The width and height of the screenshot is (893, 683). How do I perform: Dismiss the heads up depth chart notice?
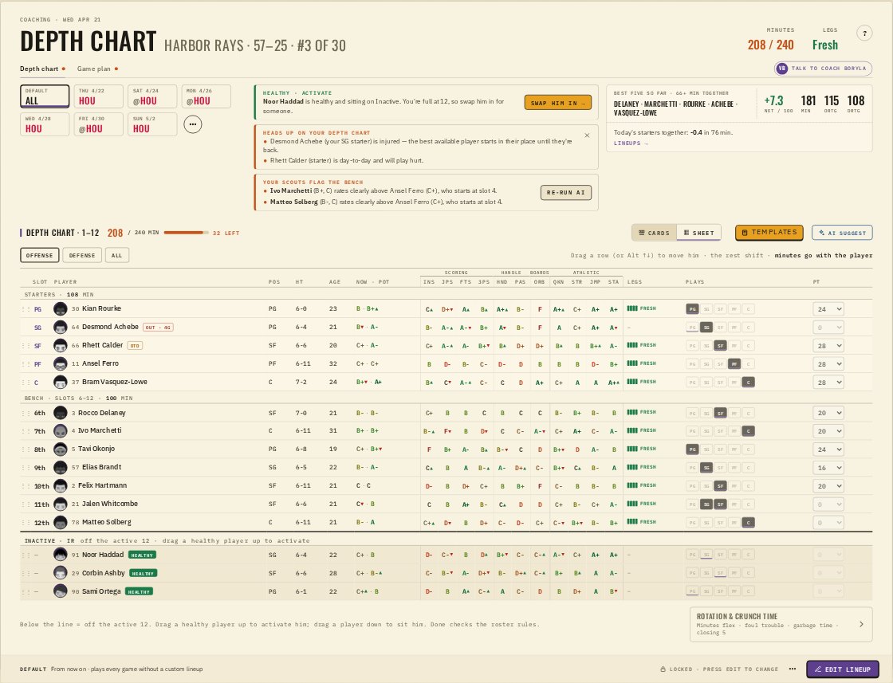click(x=587, y=135)
